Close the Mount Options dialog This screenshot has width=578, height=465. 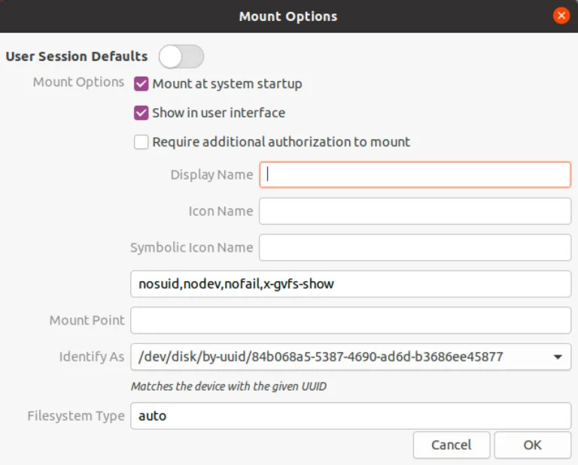(561, 16)
